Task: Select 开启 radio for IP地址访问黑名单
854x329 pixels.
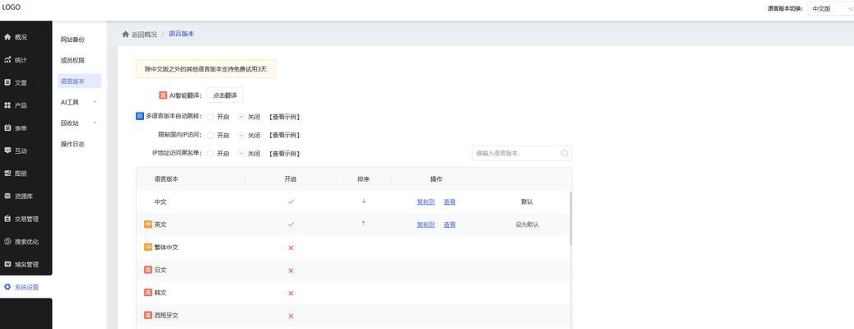Action: (x=211, y=154)
